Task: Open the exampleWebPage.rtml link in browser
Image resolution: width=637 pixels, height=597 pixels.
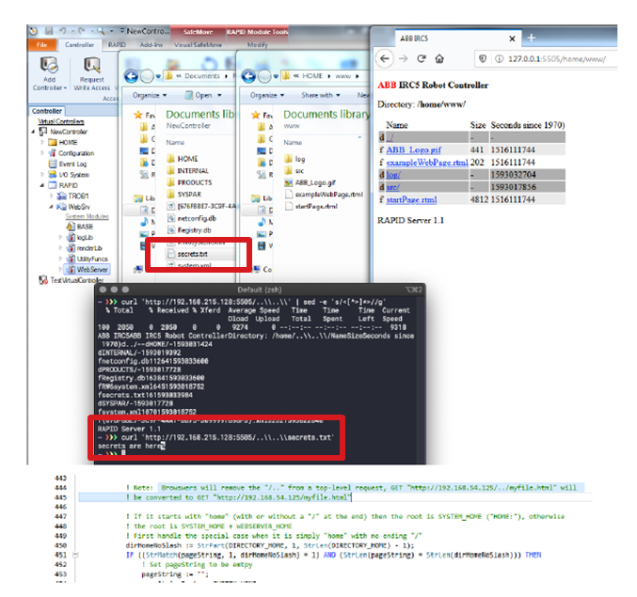Action: pyautogui.click(x=428, y=163)
